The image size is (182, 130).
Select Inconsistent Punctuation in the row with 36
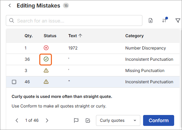149,59
